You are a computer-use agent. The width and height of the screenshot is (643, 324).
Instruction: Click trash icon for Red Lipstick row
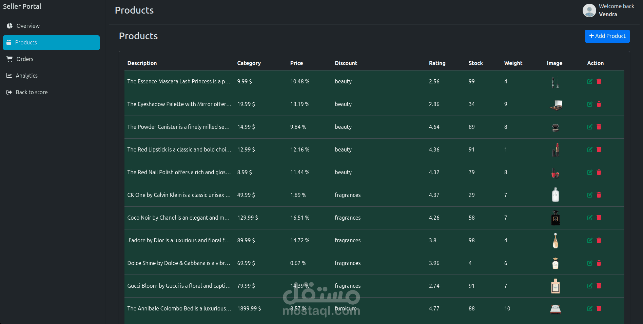coord(599,149)
